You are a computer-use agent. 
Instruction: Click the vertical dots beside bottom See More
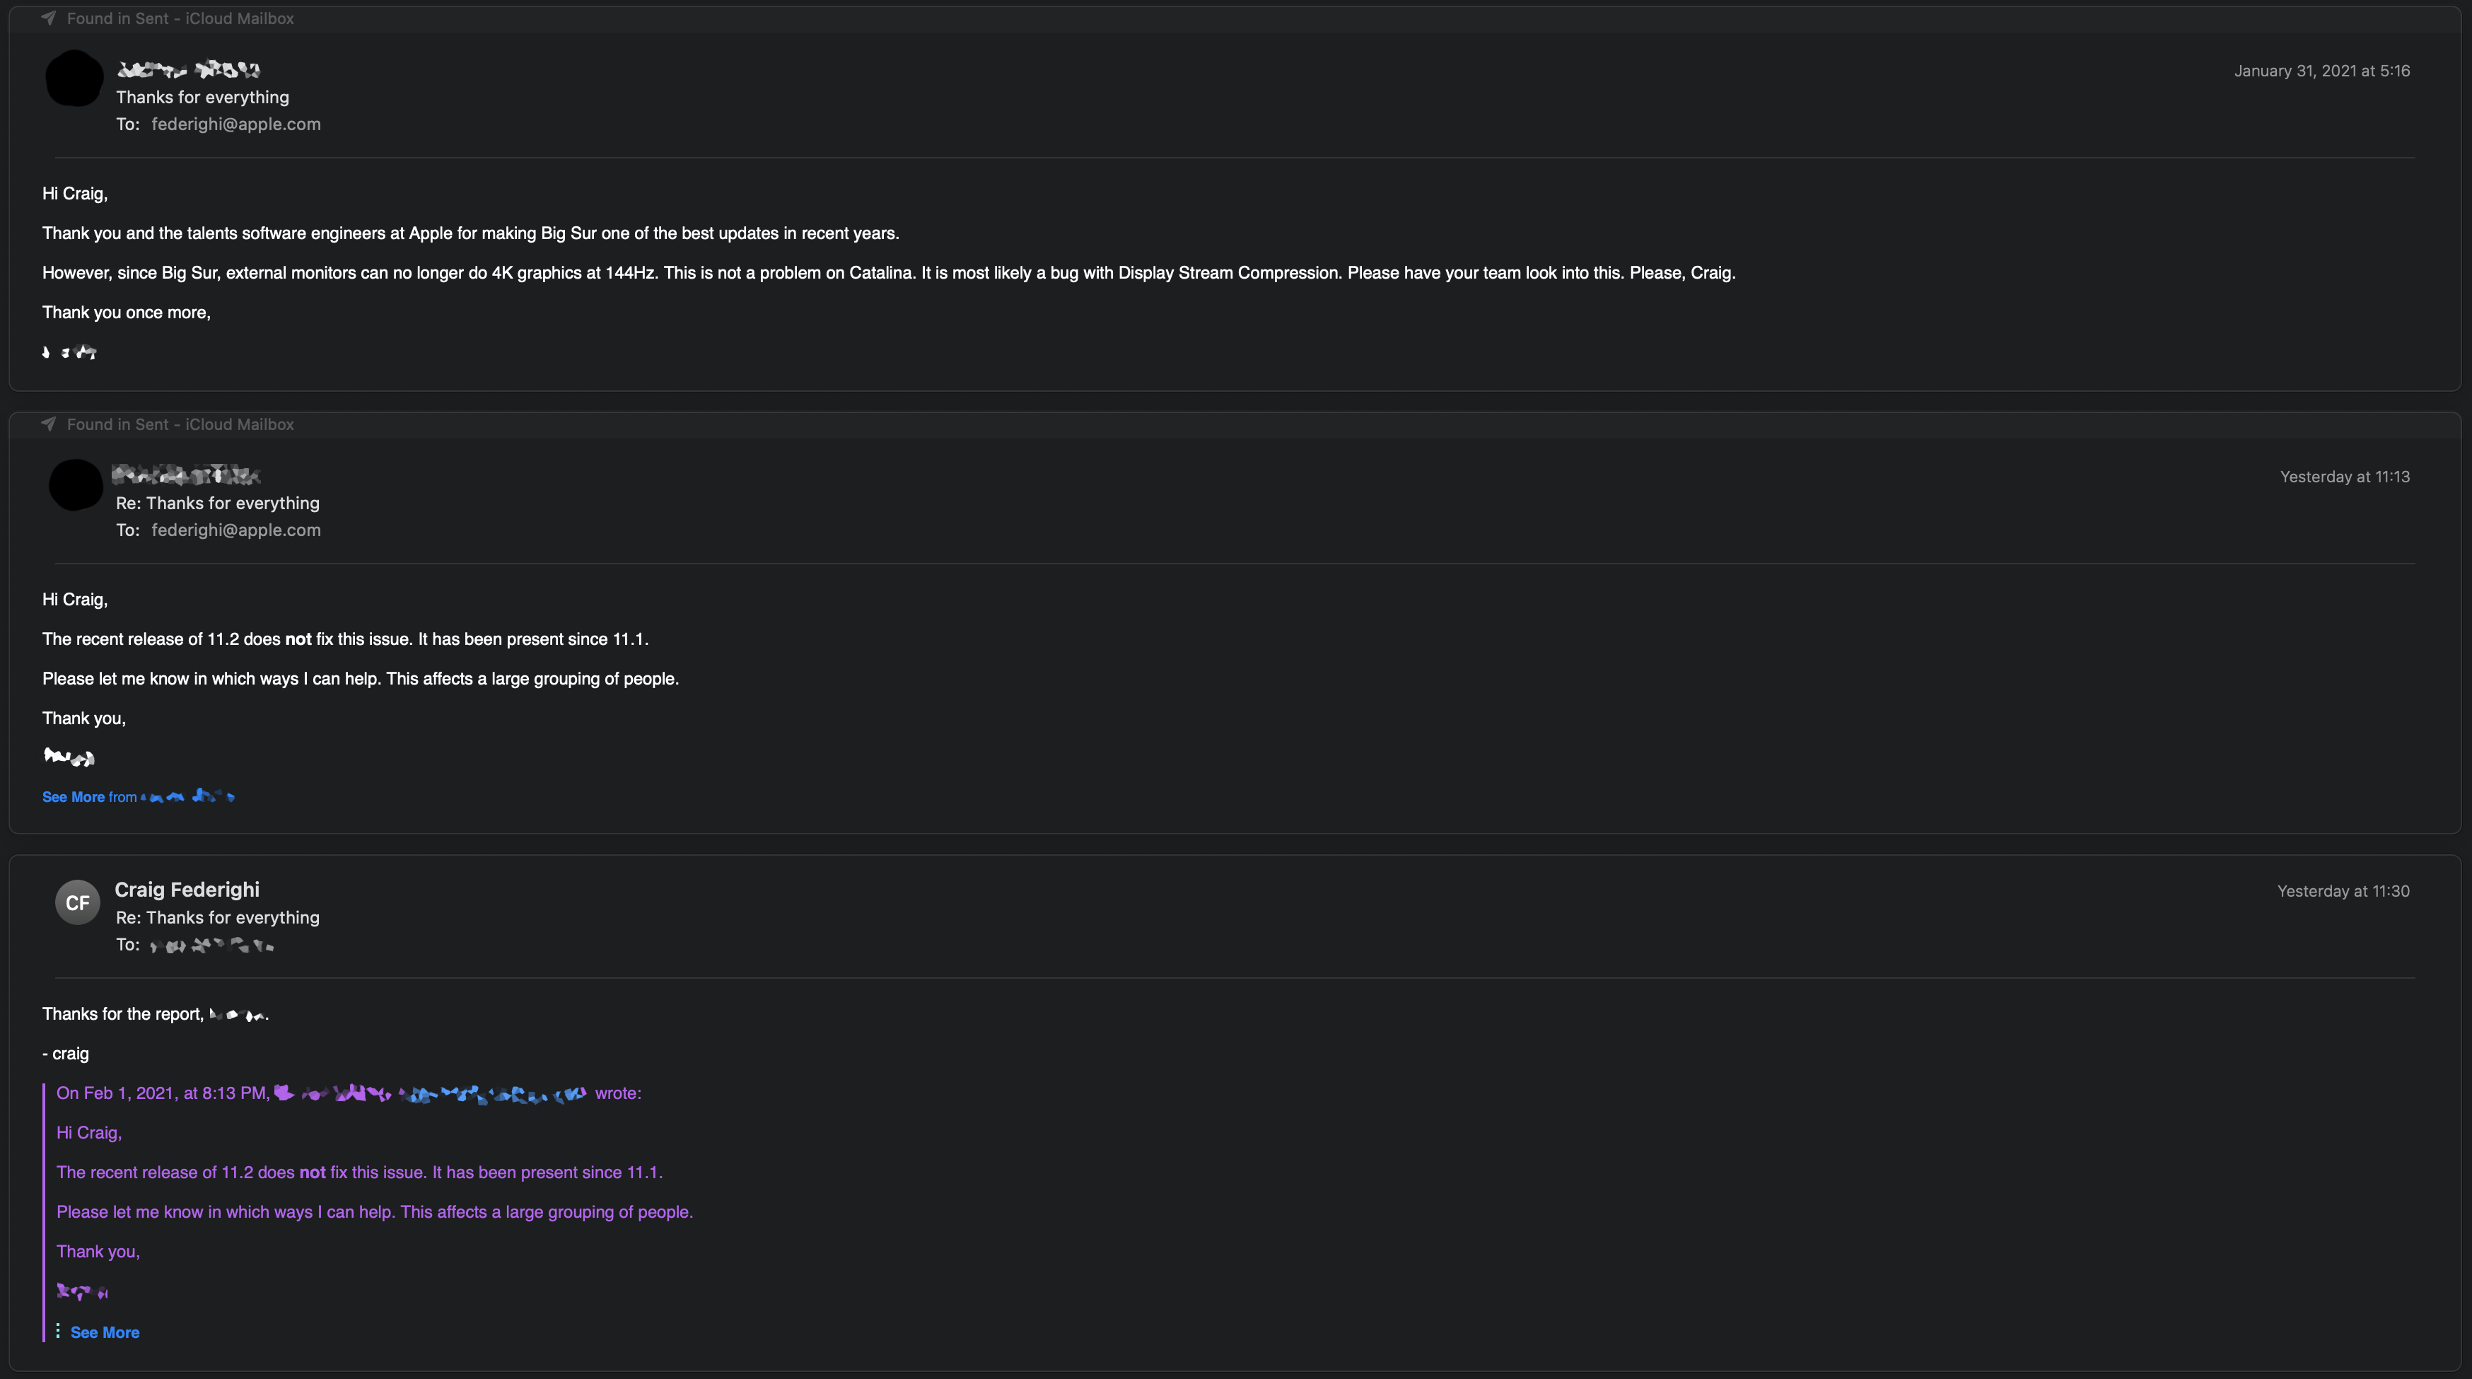coord(57,1331)
